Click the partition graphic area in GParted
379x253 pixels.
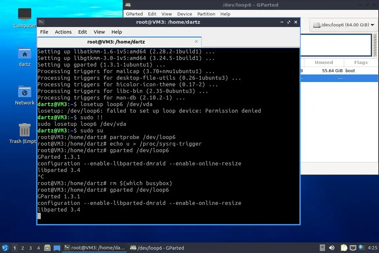tap(336, 45)
